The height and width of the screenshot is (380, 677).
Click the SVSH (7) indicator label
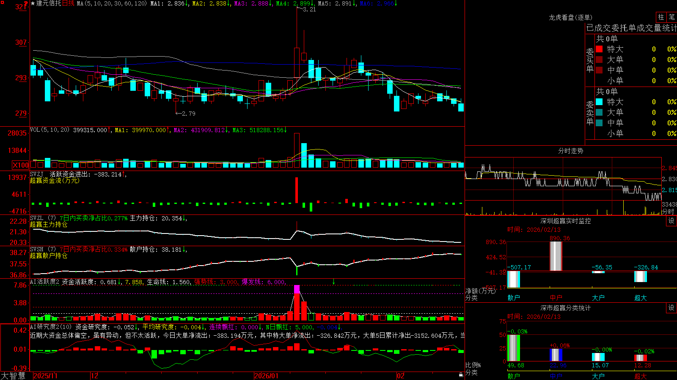(x=43, y=249)
